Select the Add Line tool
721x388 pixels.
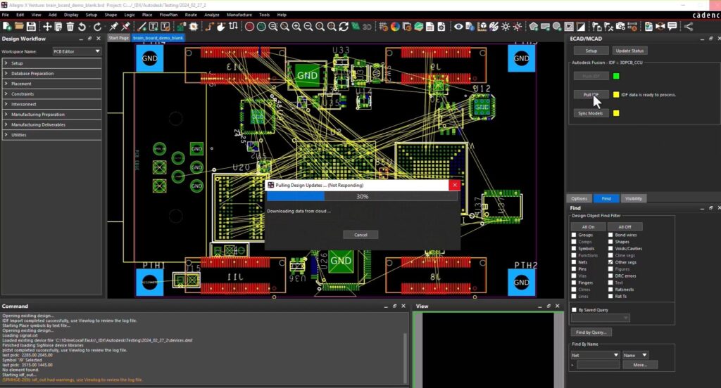pos(142,27)
